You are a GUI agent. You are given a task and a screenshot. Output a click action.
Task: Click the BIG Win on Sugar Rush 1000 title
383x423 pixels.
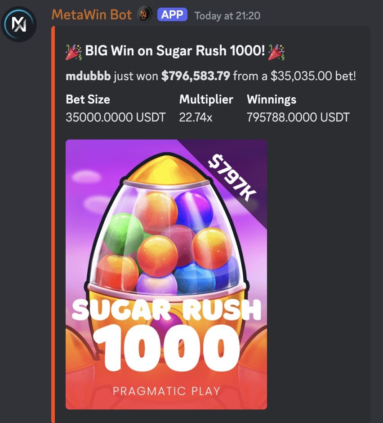175,50
